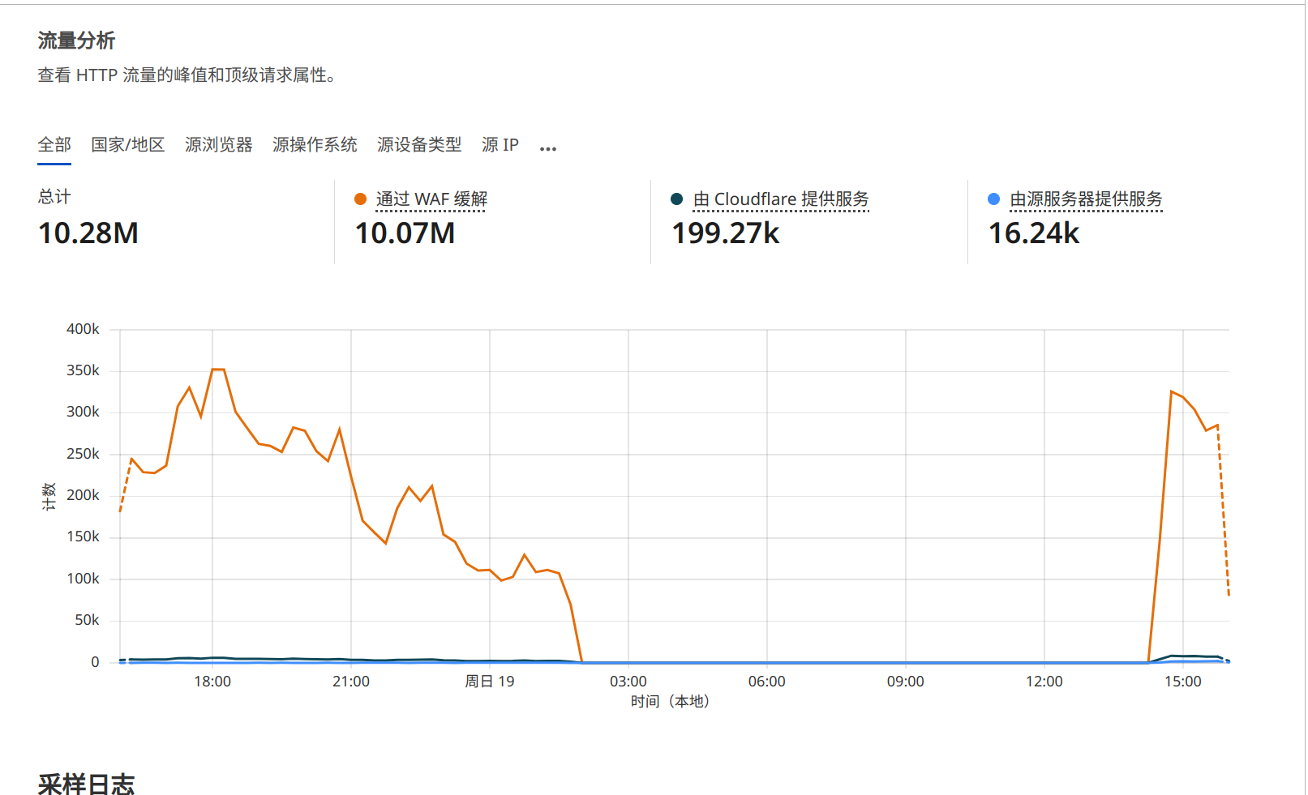The width and height of the screenshot is (1308, 795).
Task: Click the blue origin server legend dot
Action: [x=993, y=199]
